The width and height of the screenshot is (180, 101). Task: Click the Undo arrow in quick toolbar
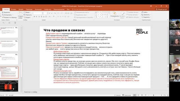[x=3, y=23]
